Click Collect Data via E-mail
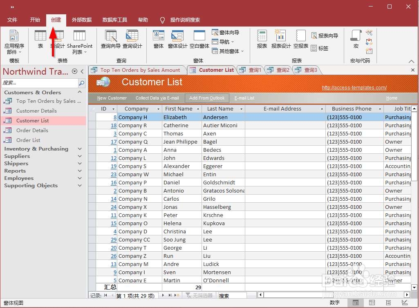419x308 pixels. (x=157, y=98)
